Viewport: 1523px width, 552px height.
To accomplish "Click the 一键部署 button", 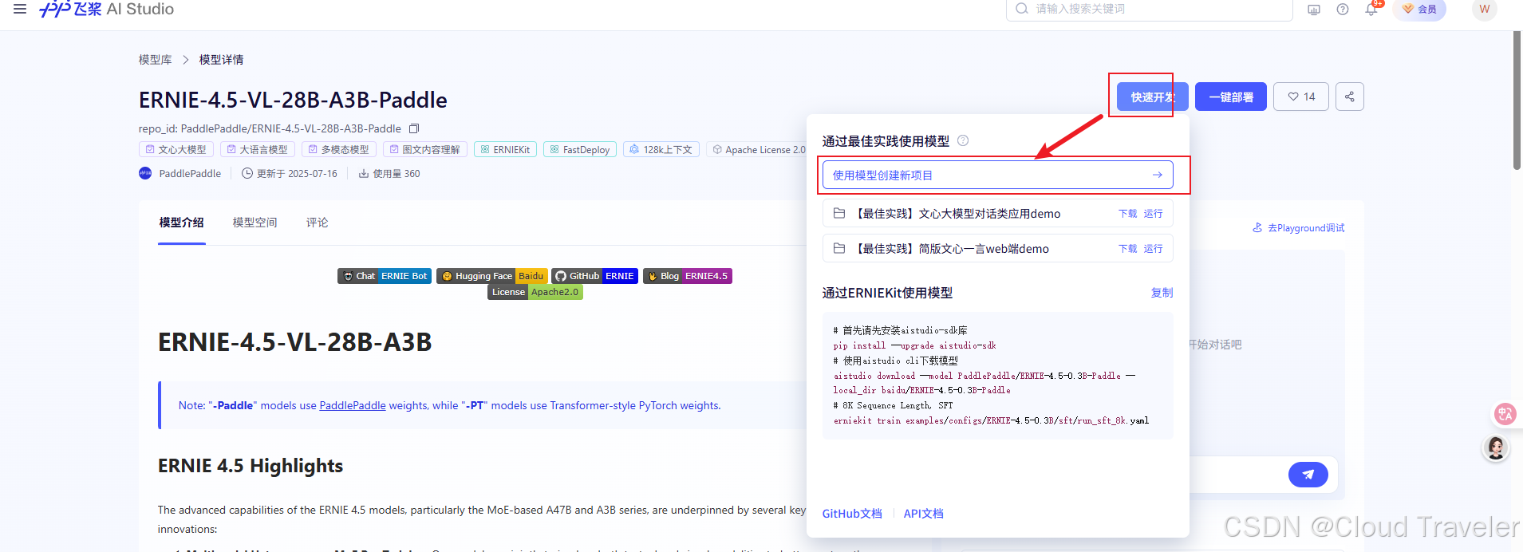I will click(x=1231, y=97).
